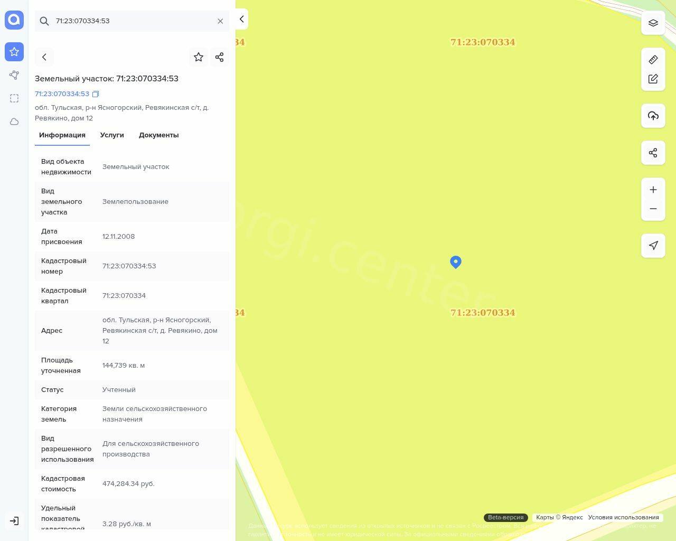The image size is (676, 541).
Task: Collapse the side information panel
Action: pyautogui.click(x=242, y=19)
